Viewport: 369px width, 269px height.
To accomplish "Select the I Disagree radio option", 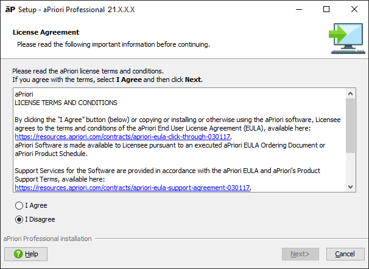I will pos(19,219).
